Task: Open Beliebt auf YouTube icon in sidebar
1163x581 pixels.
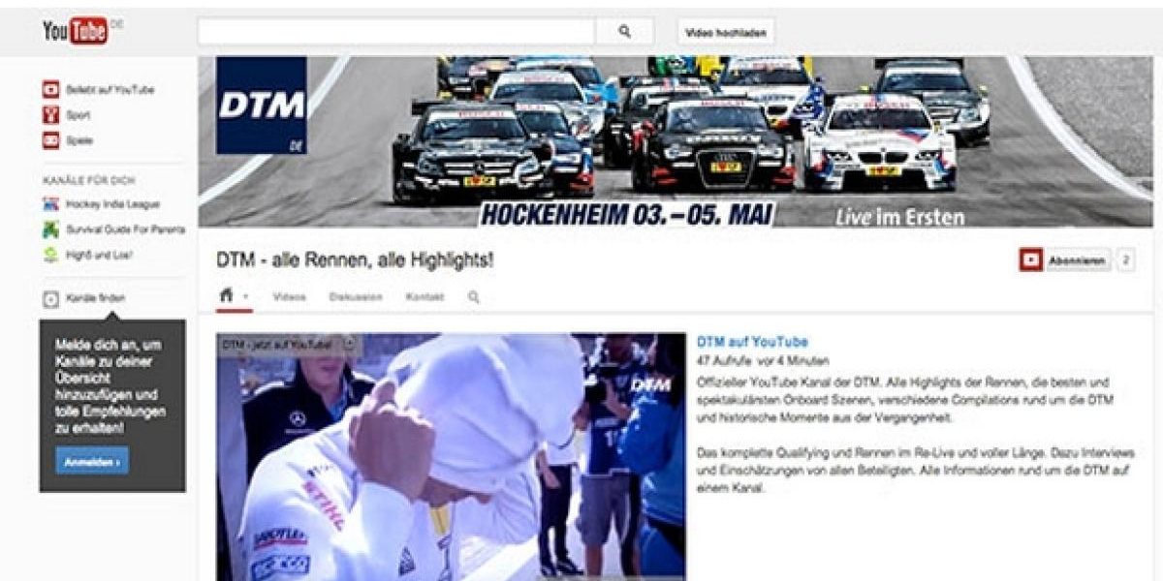Action: coord(51,90)
